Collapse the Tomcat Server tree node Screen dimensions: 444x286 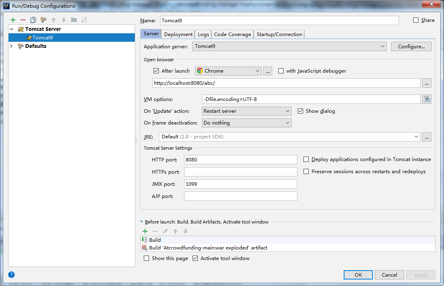12,29
